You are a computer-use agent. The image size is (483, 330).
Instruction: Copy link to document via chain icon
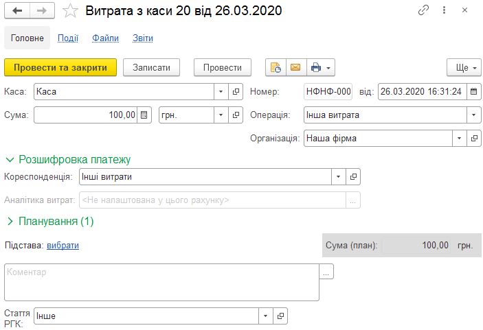click(x=423, y=10)
